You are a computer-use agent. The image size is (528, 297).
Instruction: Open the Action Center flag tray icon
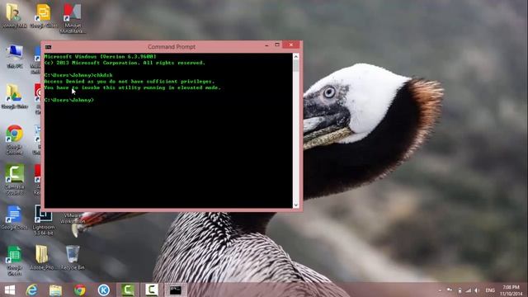[450, 290]
